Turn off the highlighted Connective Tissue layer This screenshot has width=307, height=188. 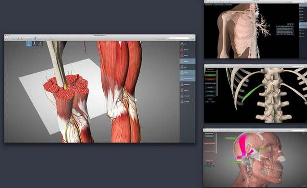[187, 78]
